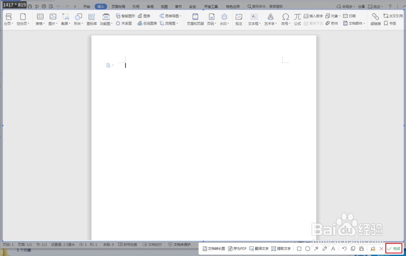The height and width of the screenshot is (256, 406).
Task: Open the 特色应用 tab
Action: (x=233, y=6)
